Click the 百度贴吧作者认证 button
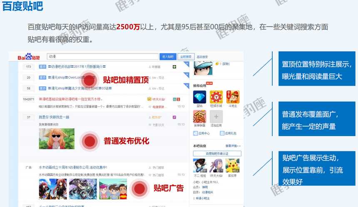 click(x=217, y=153)
